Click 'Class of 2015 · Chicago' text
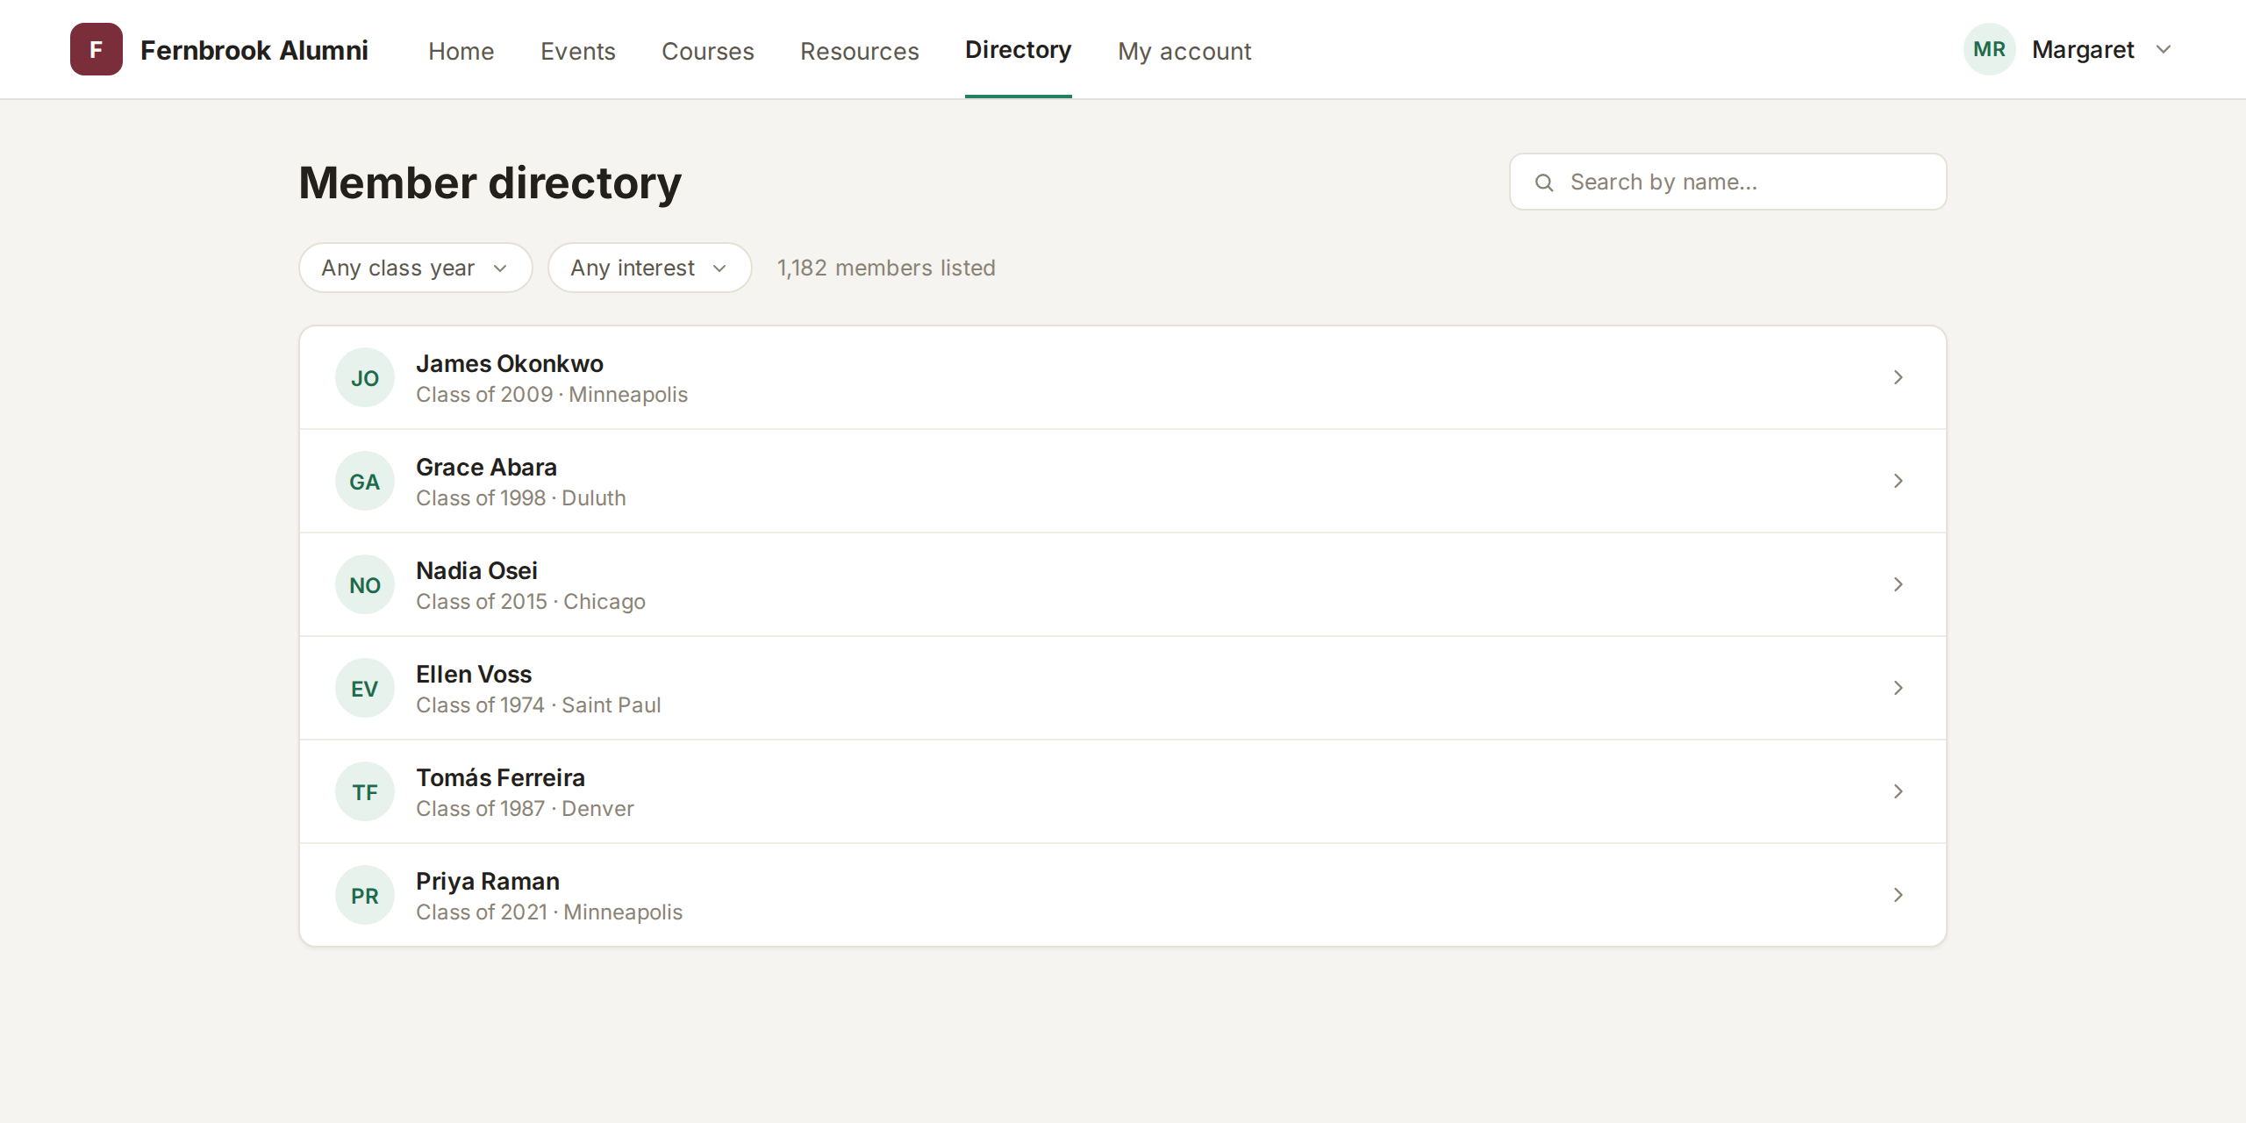Image resolution: width=2246 pixels, height=1123 pixels. click(x=531, y=602)
